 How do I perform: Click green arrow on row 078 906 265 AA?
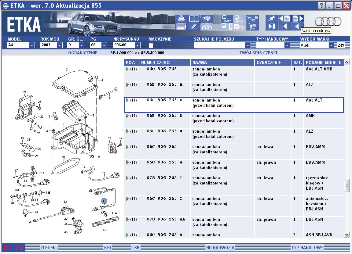coord(127,220)
